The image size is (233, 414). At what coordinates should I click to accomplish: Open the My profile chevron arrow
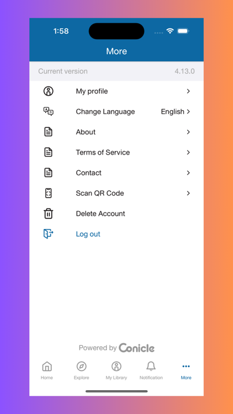pyautogui.click(x=188, y=91)
